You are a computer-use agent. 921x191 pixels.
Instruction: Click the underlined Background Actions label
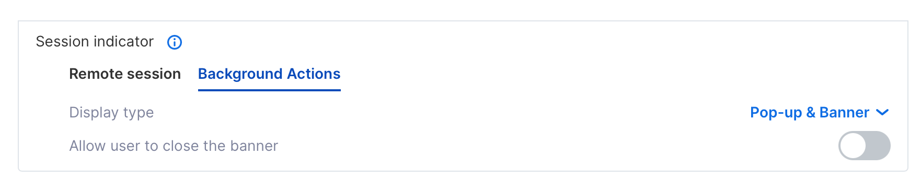(x=269, y=74)
